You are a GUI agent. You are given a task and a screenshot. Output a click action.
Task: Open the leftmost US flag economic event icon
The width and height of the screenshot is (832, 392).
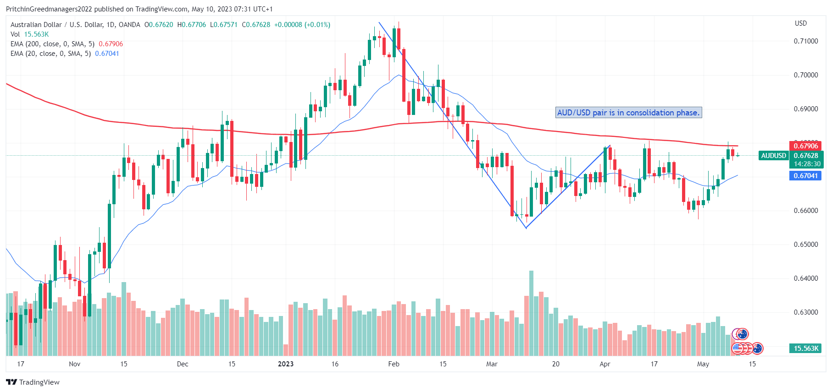pyautogui.click(x=737, y=348)
